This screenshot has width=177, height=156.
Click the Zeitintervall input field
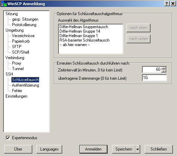152,69
